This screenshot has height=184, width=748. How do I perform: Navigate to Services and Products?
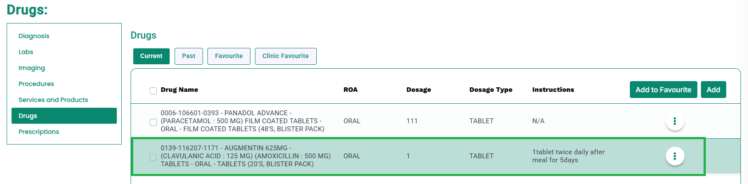[53, 100]
